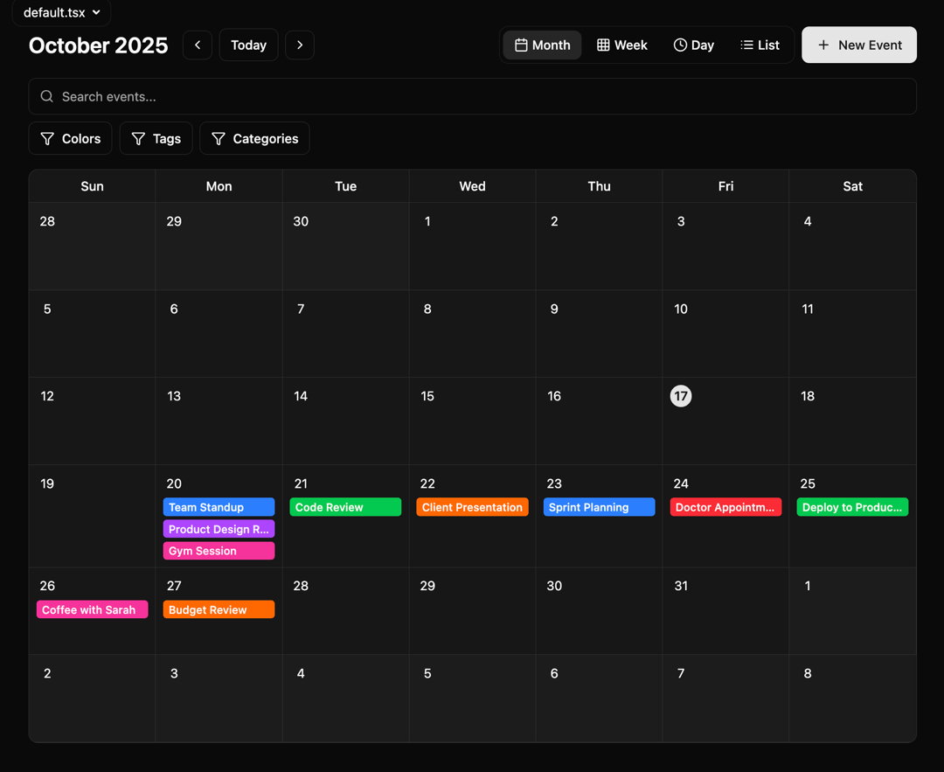The image size is (944, 772).
Task: Open the Colors filter
Action: pos(71,138)
